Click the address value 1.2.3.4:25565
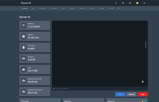 coord(34,27)
